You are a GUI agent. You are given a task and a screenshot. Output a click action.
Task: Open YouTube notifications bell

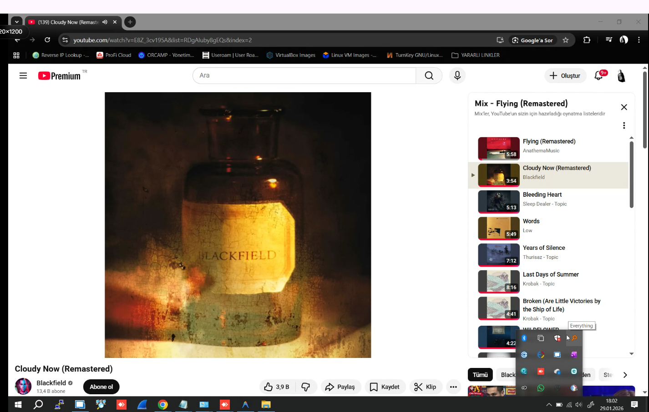pyautogui.click(x=599, y=76)
